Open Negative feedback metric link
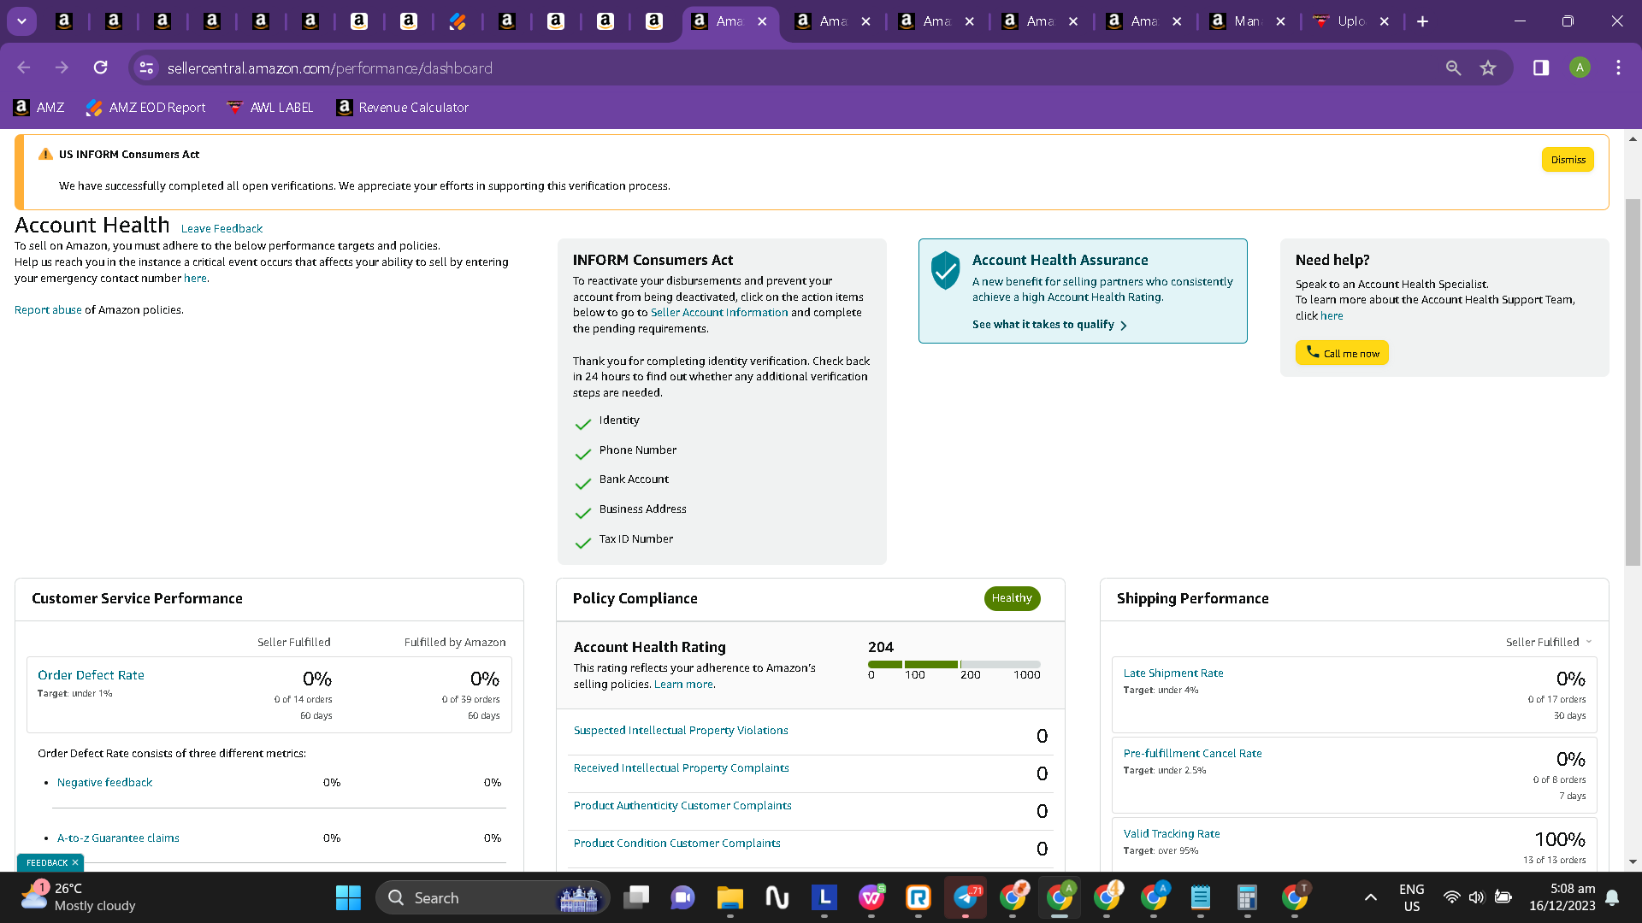The image size is (1642, 923). click(x=104, y=783)
